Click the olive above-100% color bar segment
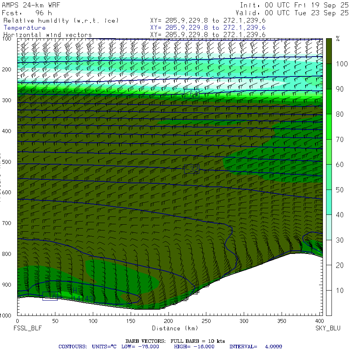351x351 pixels. pyautogui.click(x=329, y=51)
